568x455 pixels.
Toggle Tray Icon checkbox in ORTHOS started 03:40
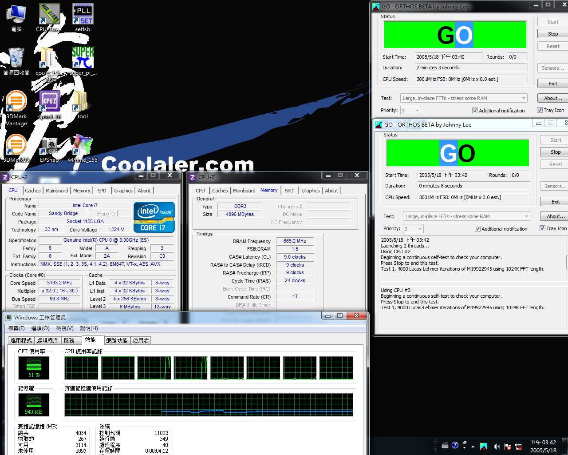(540, 110)
